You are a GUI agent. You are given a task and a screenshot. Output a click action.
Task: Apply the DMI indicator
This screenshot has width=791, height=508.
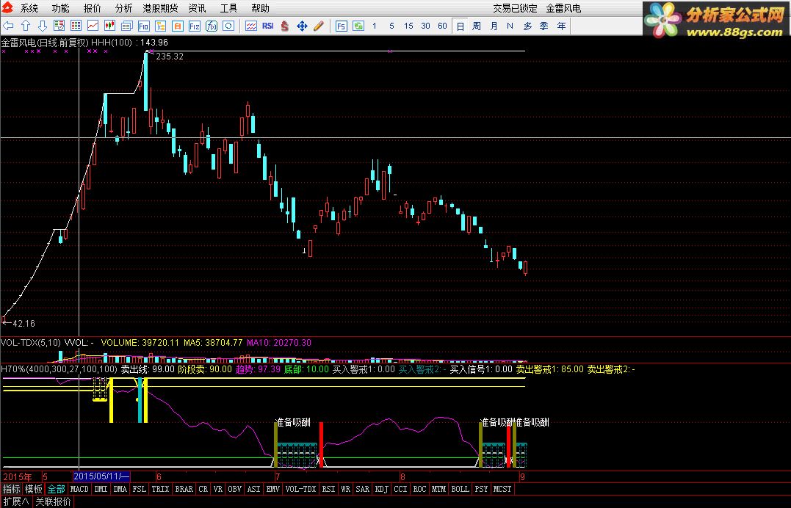101,489
